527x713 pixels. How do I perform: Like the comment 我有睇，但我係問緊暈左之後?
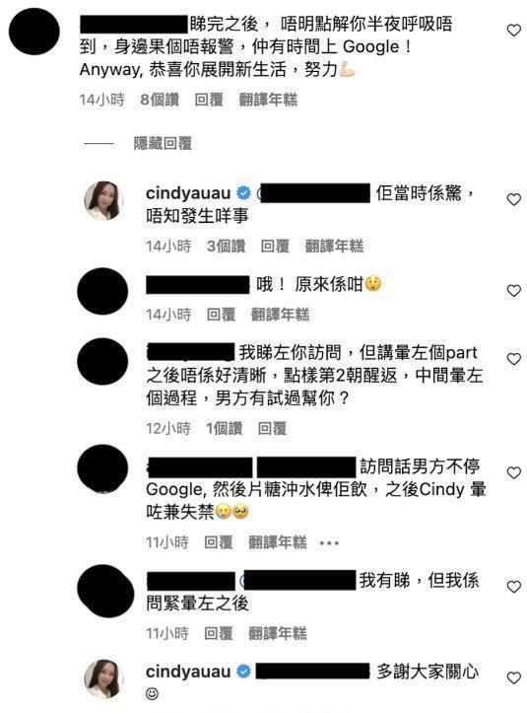[513, 587]
